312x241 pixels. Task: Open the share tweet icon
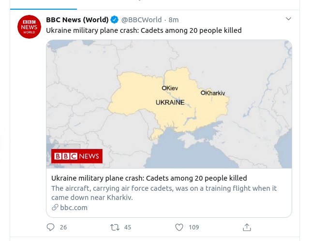tap(247, 227)
